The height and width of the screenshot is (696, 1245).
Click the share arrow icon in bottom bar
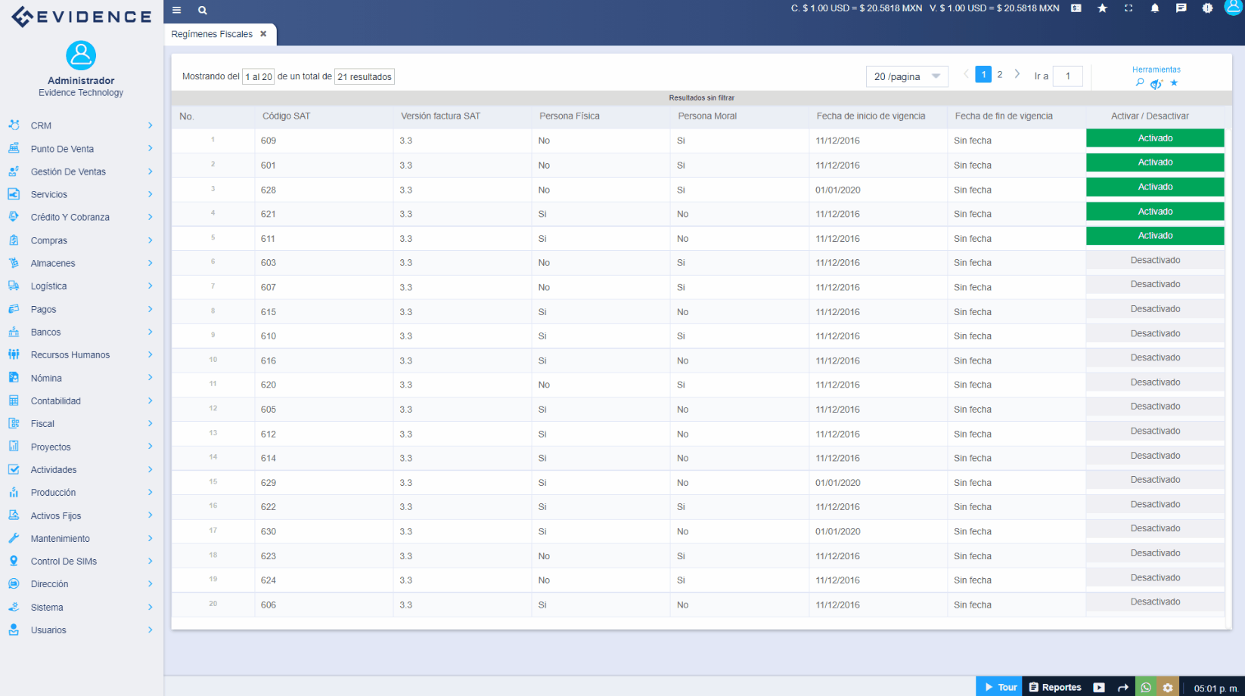point(1123,688)
